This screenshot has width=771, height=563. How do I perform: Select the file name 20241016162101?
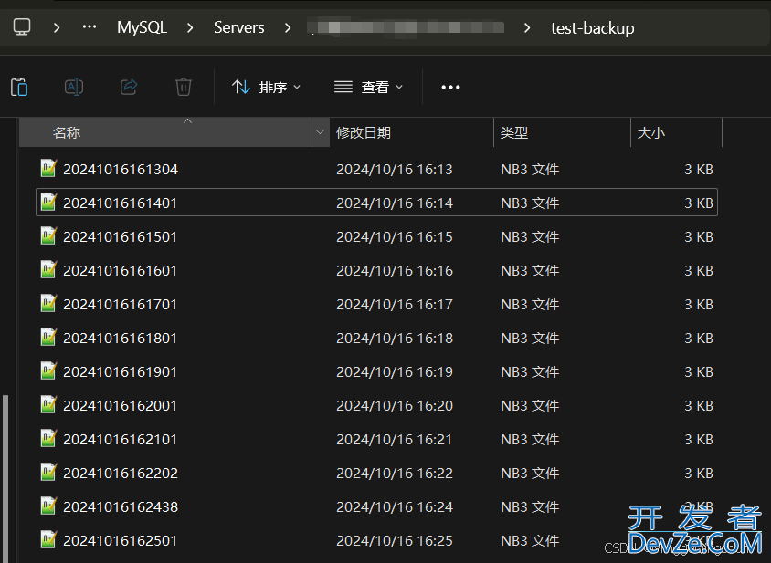point(120,439)
